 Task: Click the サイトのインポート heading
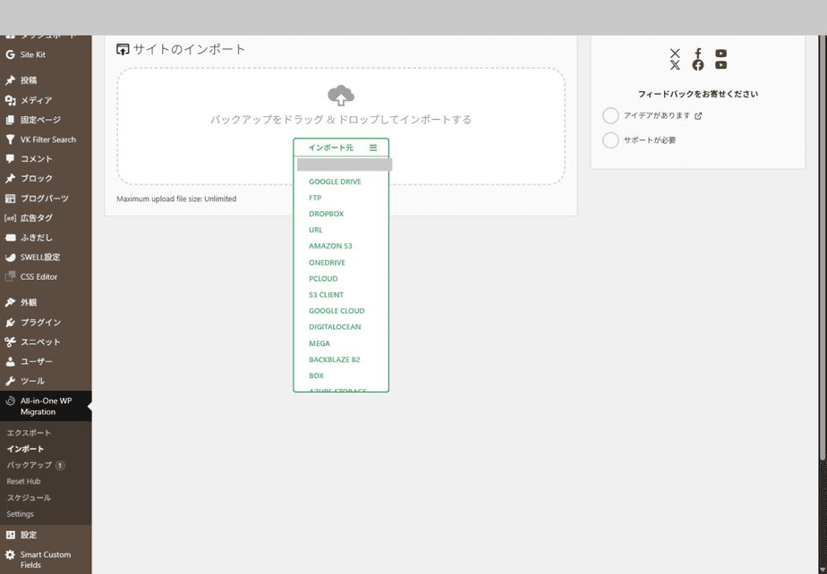tap(190, 49)
